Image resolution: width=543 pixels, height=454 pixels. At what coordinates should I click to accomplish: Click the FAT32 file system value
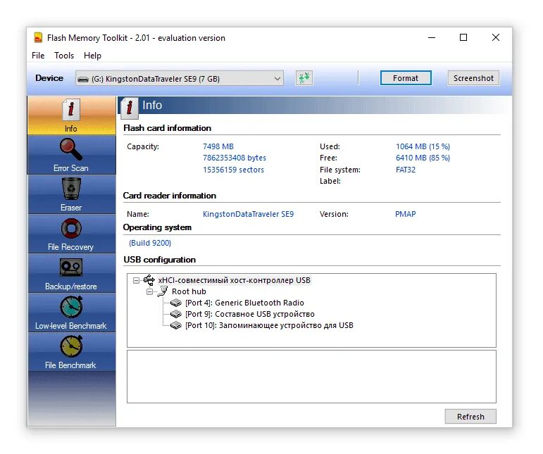pos(406,170)
